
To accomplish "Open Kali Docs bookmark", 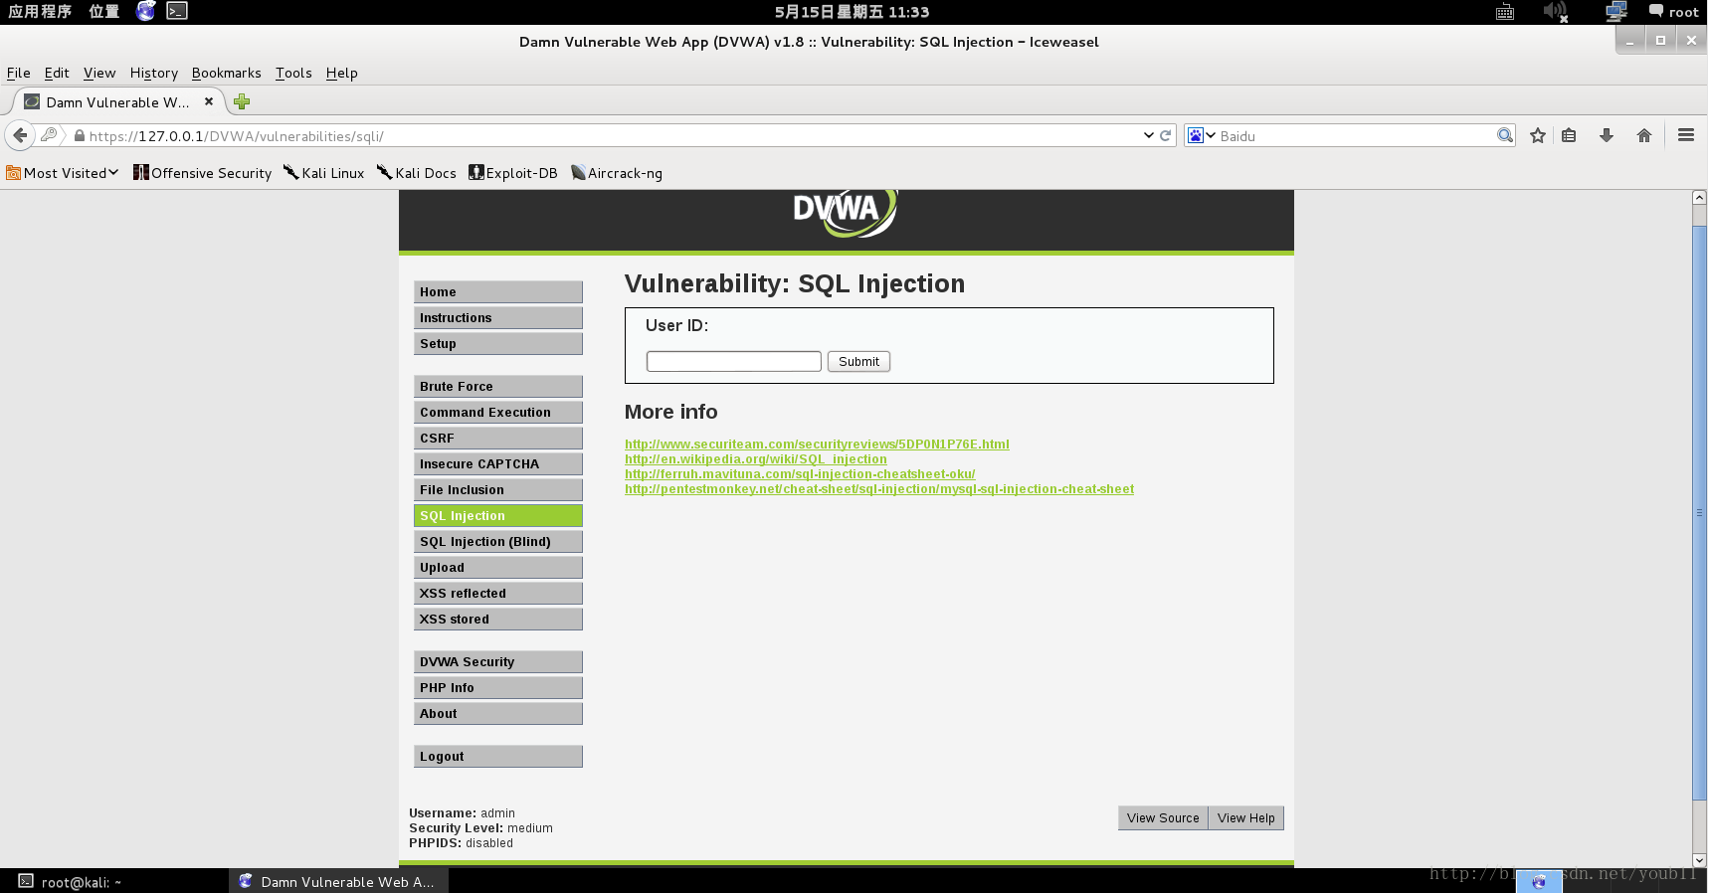I will pos(417,173).
